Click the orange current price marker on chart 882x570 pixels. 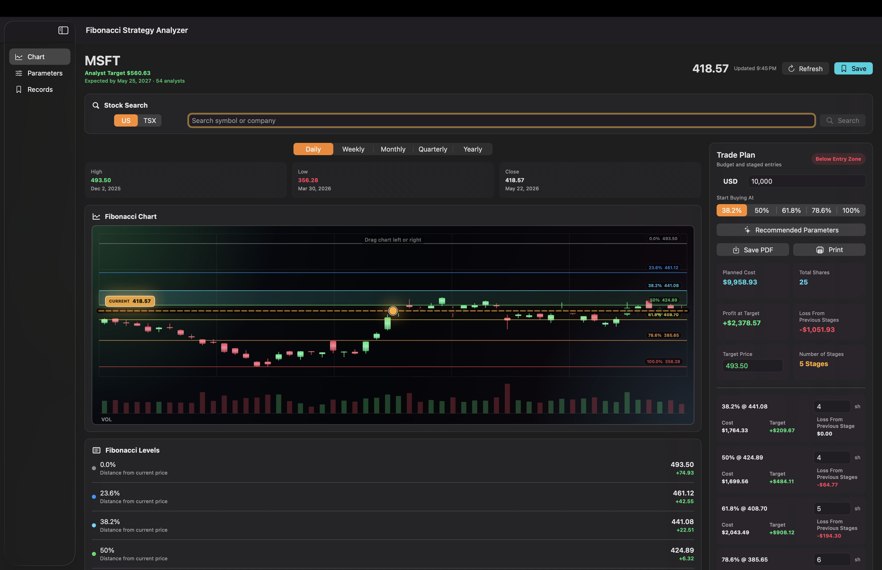click(393, 311)
